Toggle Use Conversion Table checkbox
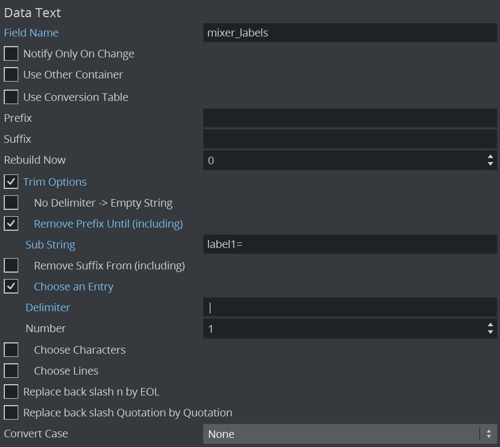 point(11,97)
